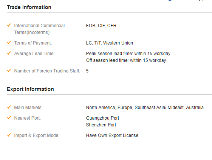The image size is (212, 160).
Task: Click the orange checkmark beside Average Lead Time
Action: pos(9,53)
